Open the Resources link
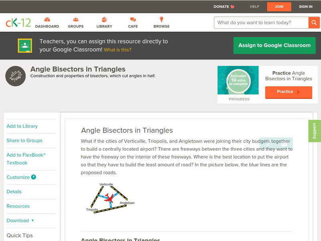 pos(18,206)
